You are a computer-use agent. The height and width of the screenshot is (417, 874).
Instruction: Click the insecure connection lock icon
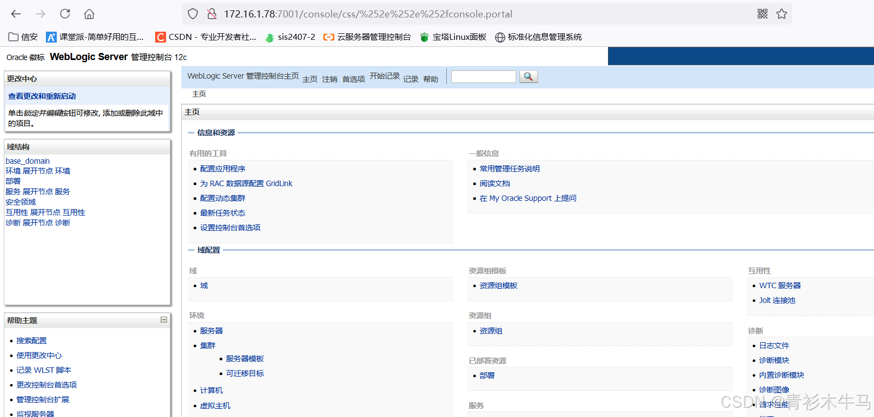pyautogui.click(x=212, y=14)
